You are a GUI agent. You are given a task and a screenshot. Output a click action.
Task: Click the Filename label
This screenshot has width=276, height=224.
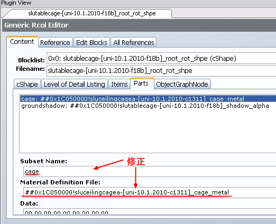pos(30,69)
